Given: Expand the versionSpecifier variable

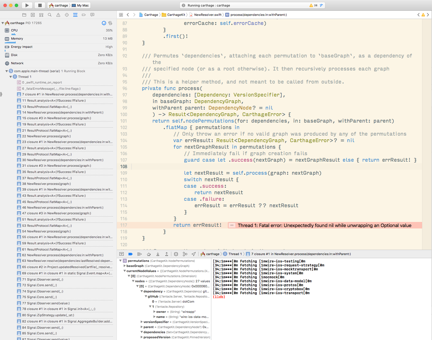Looking at the screenshot, I should point(142,322).
